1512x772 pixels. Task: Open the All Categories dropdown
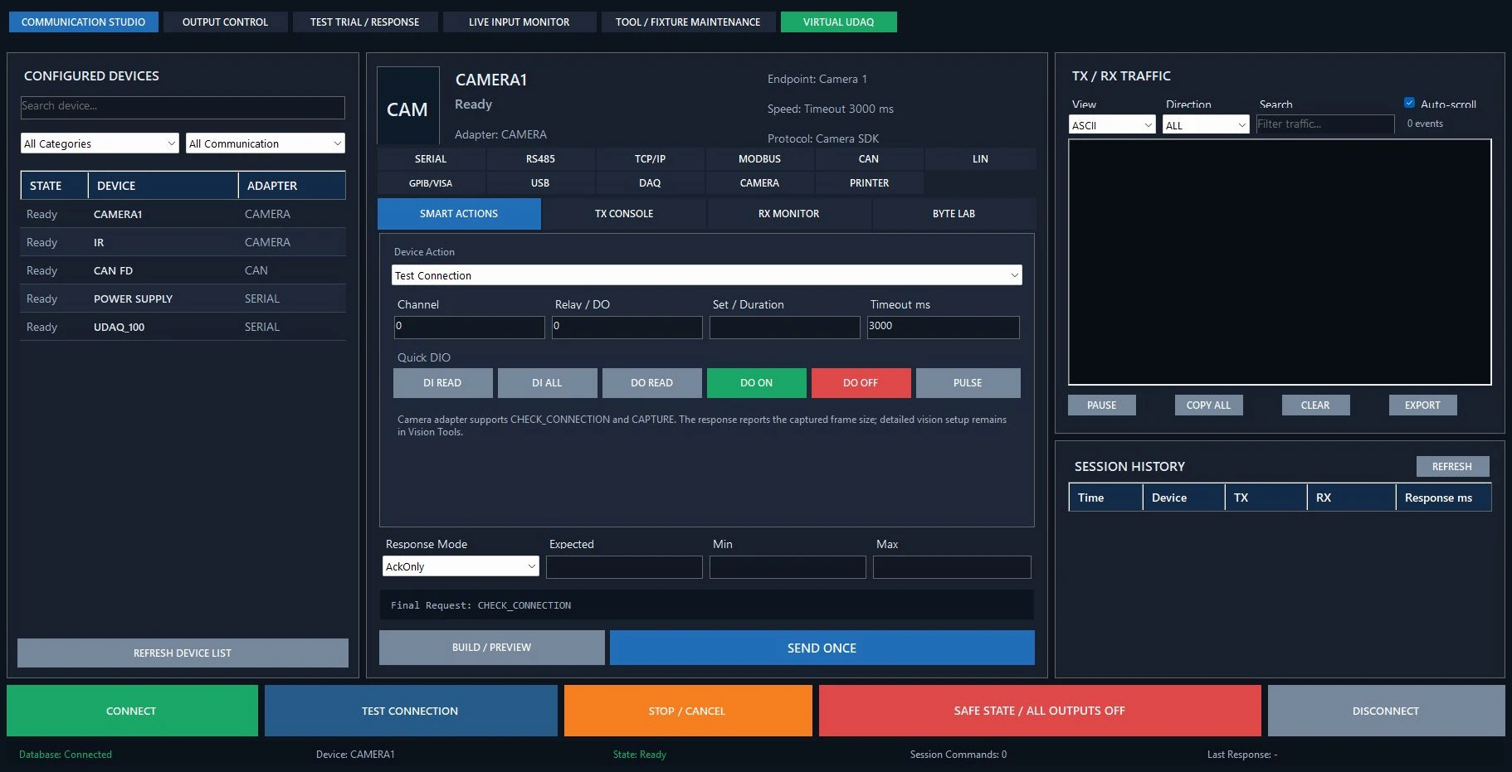coord(100,143)
